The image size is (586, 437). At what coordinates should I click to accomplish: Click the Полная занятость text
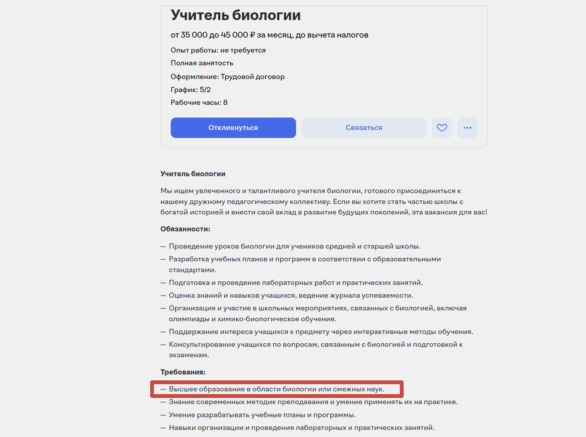click(202, 63)
